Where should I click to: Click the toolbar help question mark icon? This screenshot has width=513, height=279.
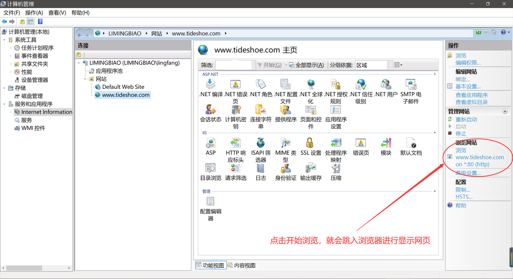click(x=40, y=22)
